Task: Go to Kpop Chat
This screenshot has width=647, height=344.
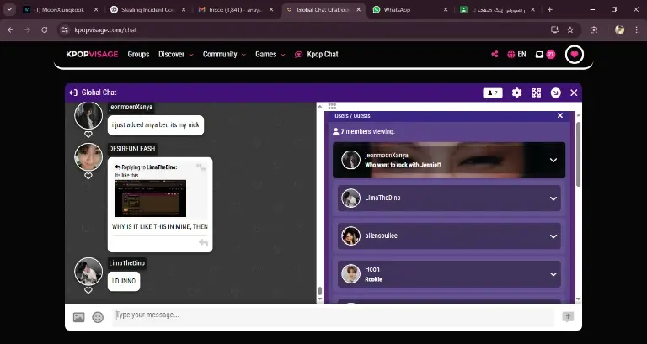Action: point(317,55)
